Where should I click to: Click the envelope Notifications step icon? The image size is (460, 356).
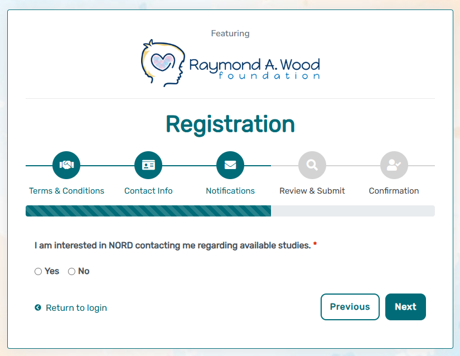230,165
